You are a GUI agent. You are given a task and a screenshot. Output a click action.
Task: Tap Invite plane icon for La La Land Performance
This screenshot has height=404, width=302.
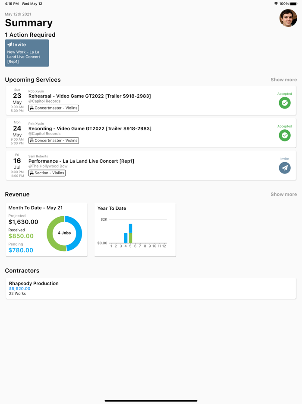(284, 168)
